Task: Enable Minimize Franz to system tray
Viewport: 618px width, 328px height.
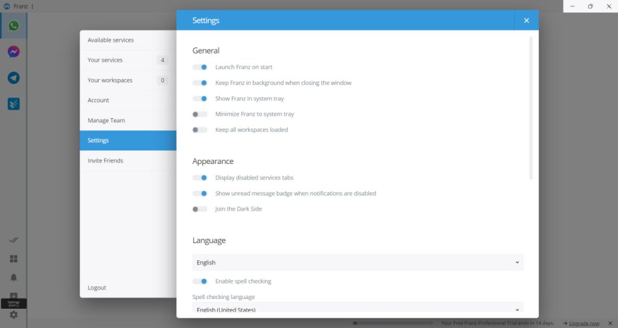Action: point(200,115)
